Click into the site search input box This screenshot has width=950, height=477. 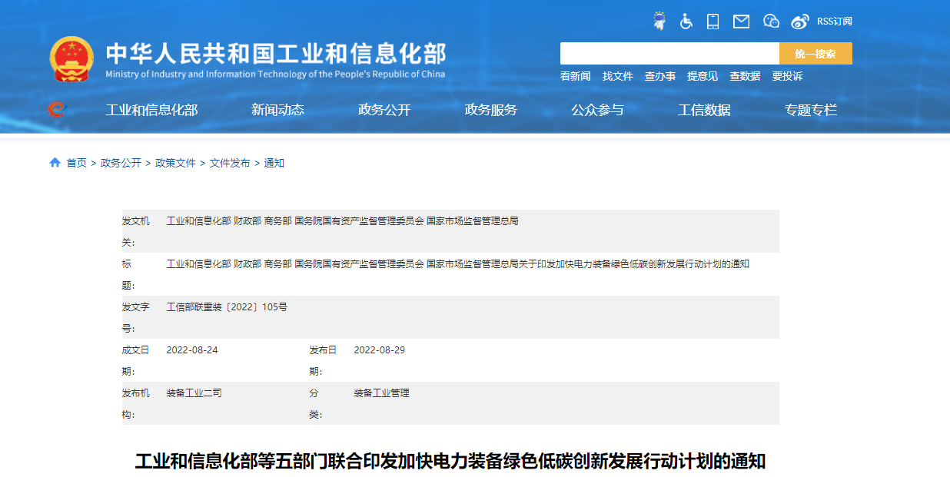pos(669,54)
